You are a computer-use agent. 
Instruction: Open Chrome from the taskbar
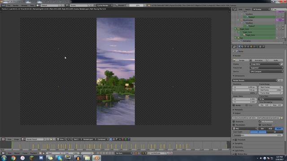tap(13, 158)
